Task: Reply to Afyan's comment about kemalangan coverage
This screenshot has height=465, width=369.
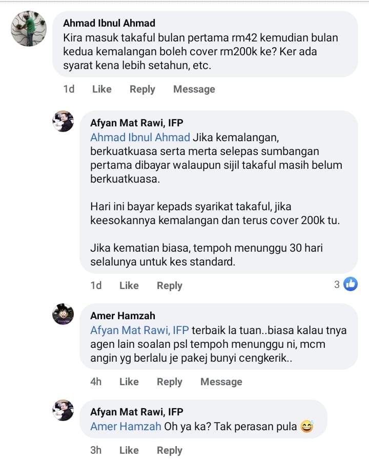Action: coord(170,285)
